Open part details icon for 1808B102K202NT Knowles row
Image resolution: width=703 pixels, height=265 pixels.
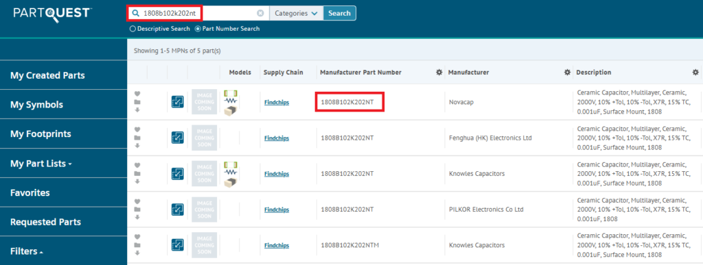[x=178, y=173]
